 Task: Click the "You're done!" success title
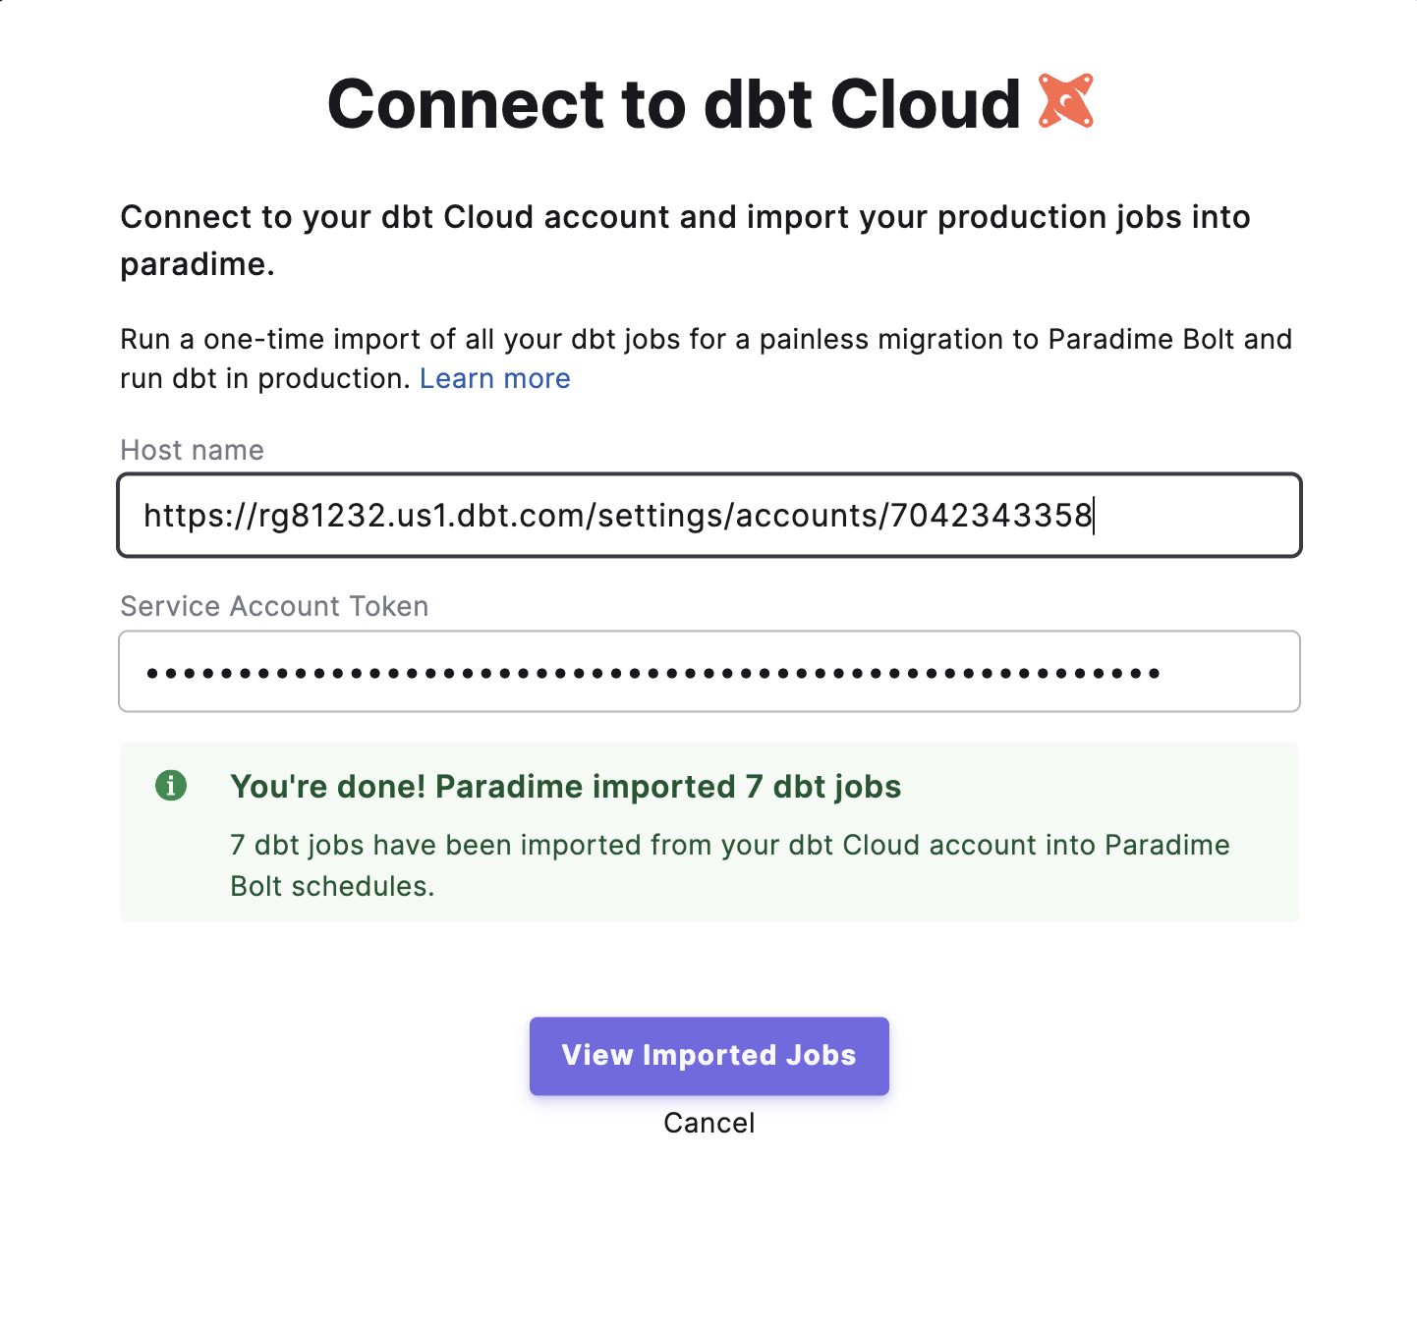pyautogui.click(x=565, y=787)
